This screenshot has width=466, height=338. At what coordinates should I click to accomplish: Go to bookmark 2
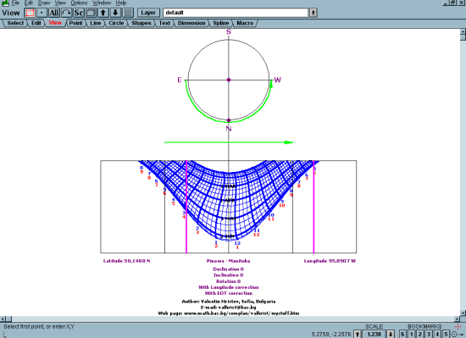[x=420, y=334]
